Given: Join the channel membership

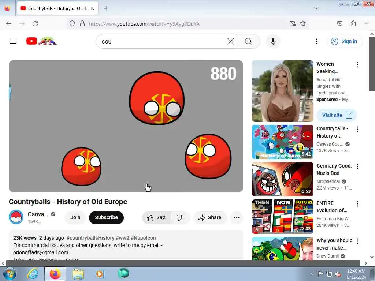Looking at the screenshot, I should pos(75,217).
